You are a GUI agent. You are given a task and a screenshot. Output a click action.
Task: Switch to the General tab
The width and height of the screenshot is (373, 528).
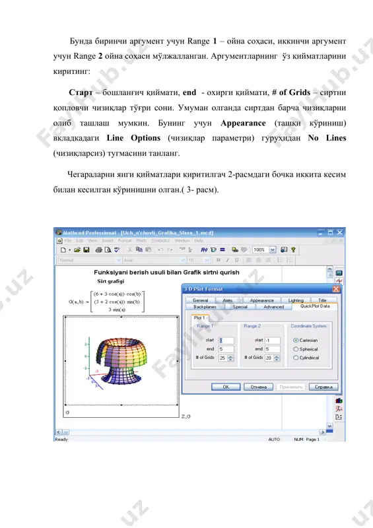click(x=200, y=300)
